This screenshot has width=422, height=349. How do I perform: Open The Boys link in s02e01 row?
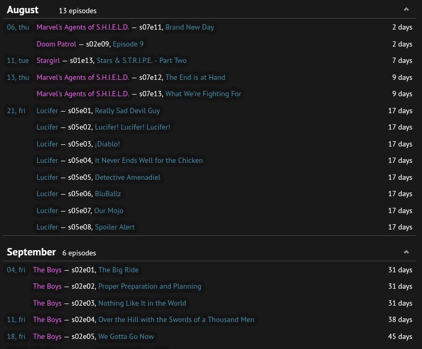pos(47,270)
